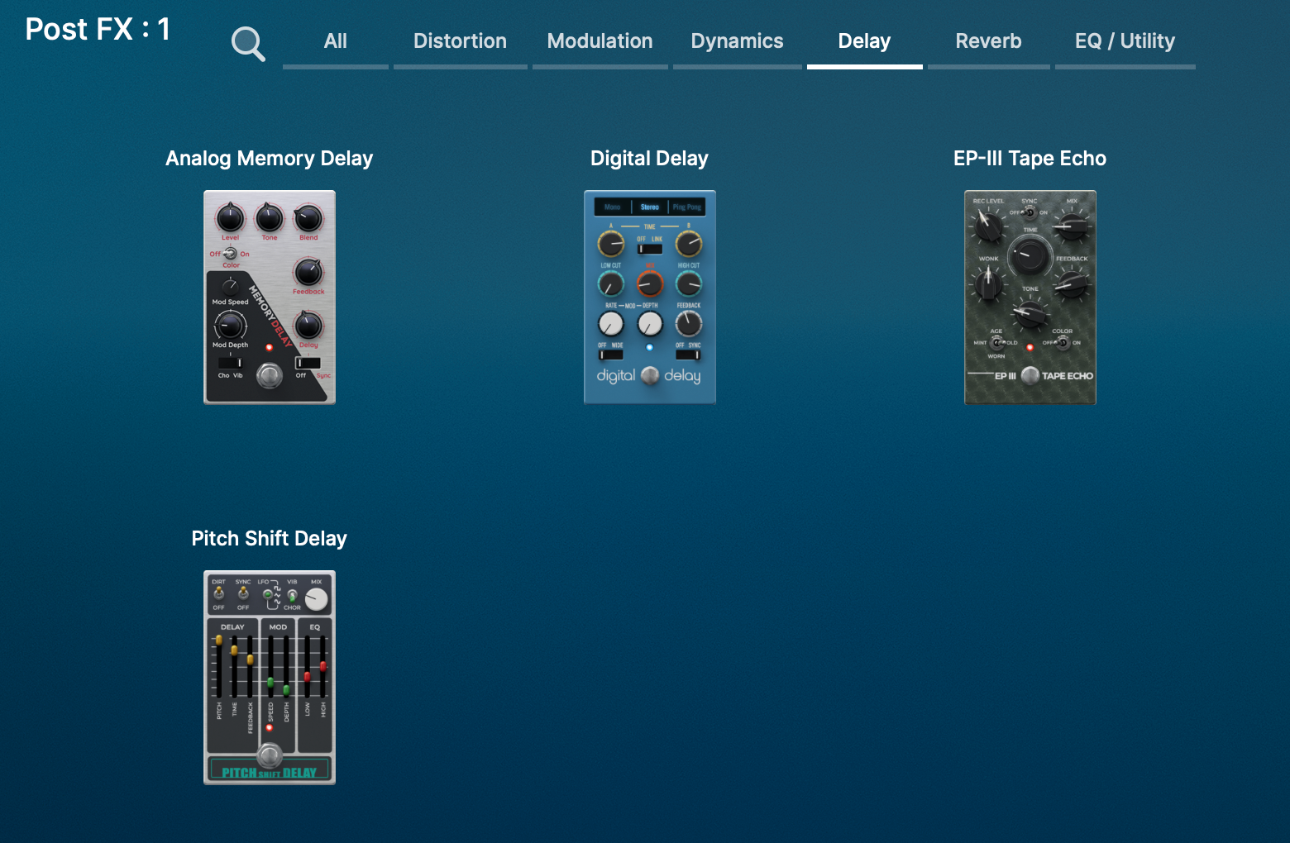Viewport: 1290px width, 843px height.
Task: Click the Analog Memory Delay title text
Action: (269, 159)
